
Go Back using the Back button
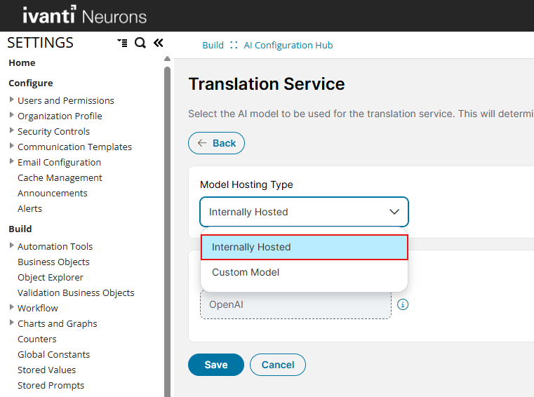tap(216, 143)
